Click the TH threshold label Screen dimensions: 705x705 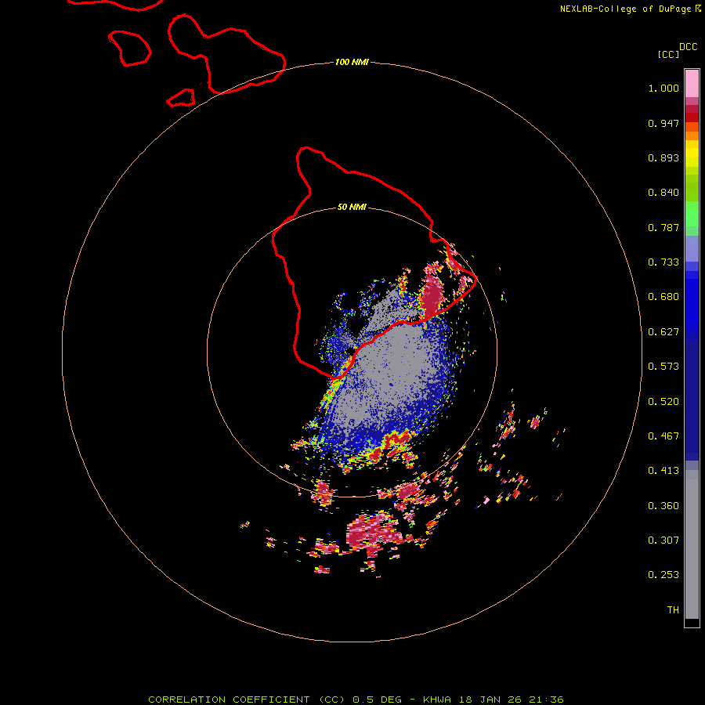click(x=673, y=610)
